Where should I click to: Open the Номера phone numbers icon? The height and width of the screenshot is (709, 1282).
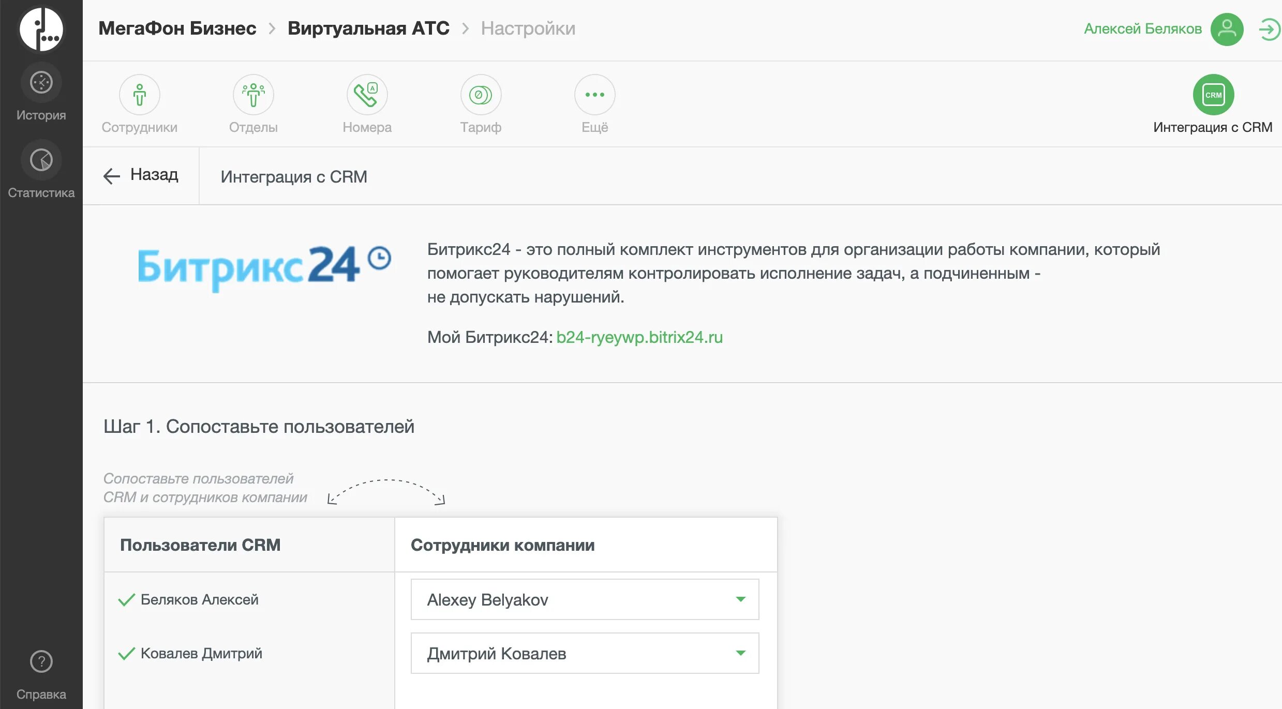click(x=367, y=95)
